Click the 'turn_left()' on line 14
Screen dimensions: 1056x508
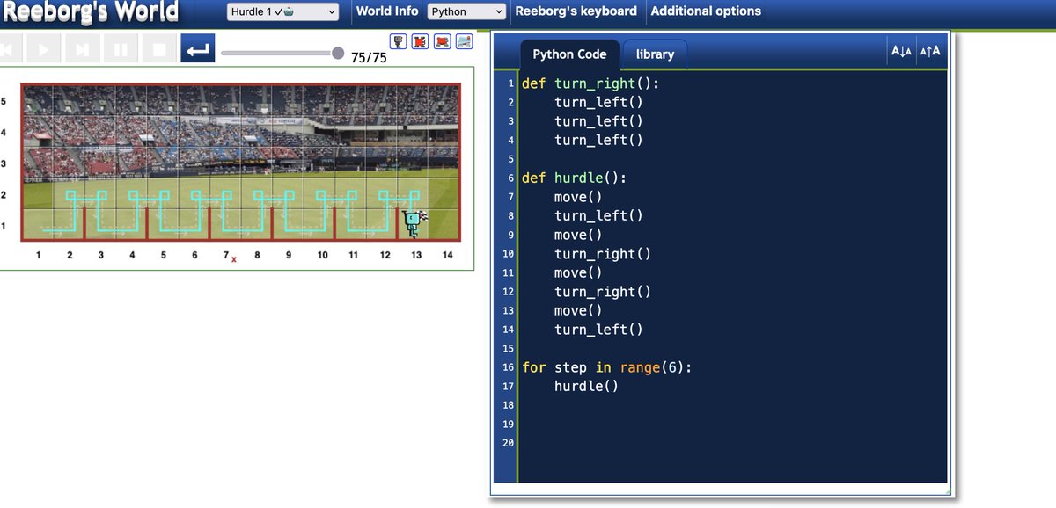point(598,330)
